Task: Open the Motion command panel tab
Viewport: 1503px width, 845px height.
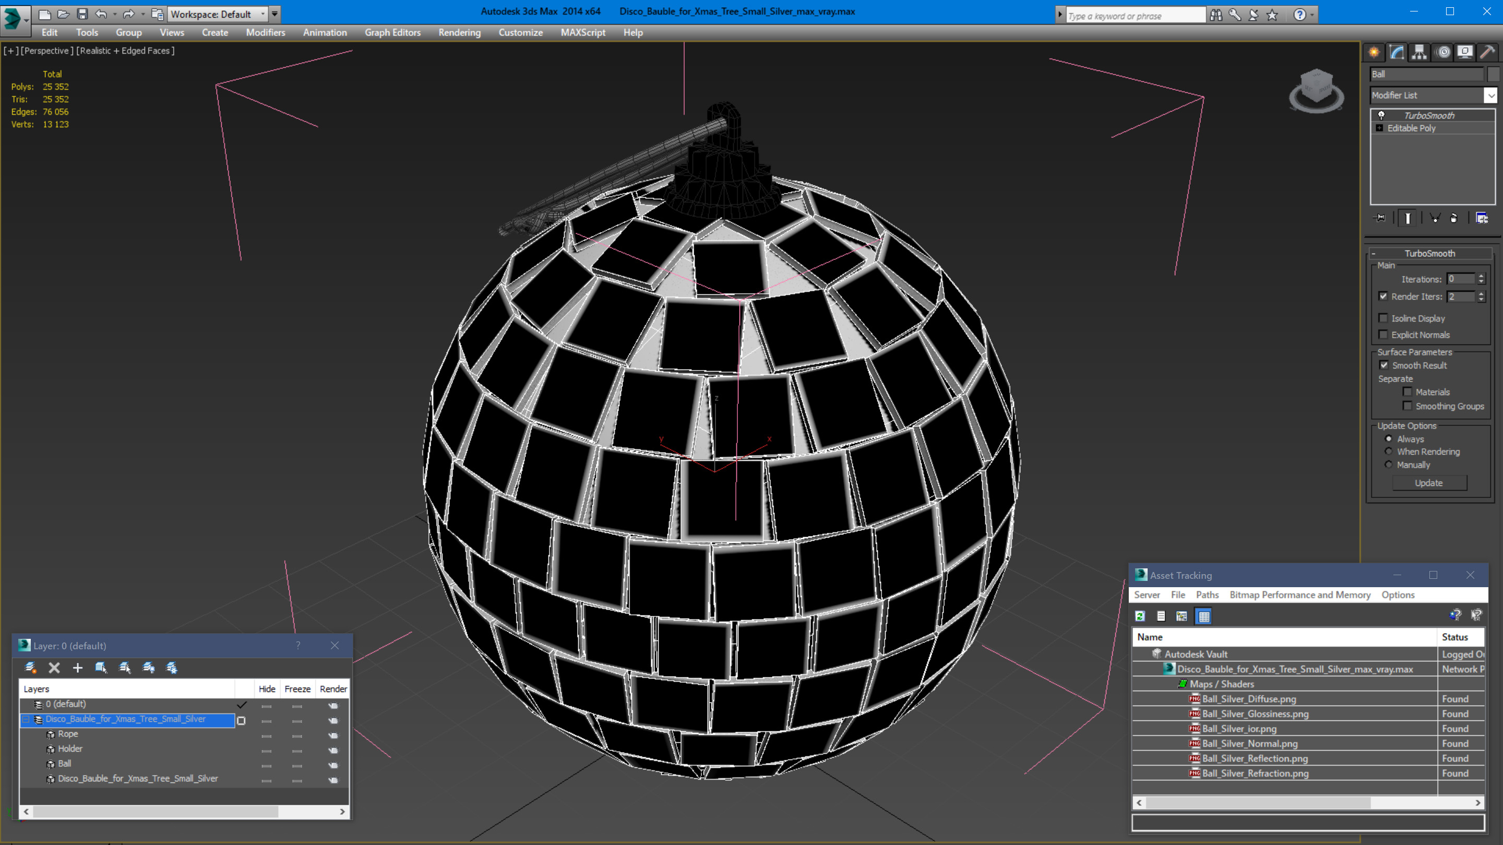Action: (1443, 53)
